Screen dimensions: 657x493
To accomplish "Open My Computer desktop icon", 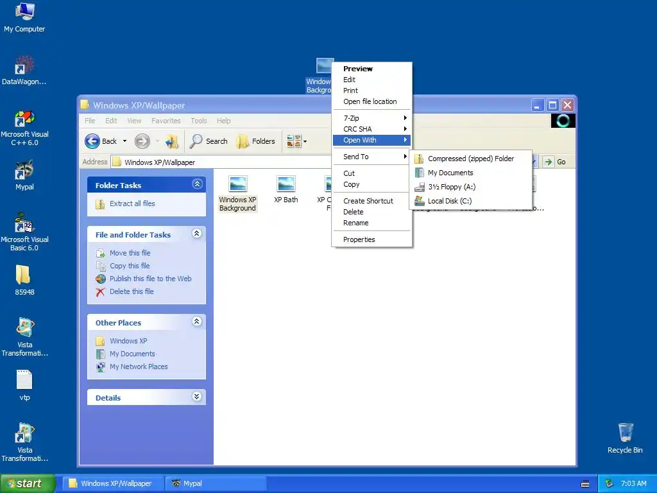I will (x=24, y=17).
